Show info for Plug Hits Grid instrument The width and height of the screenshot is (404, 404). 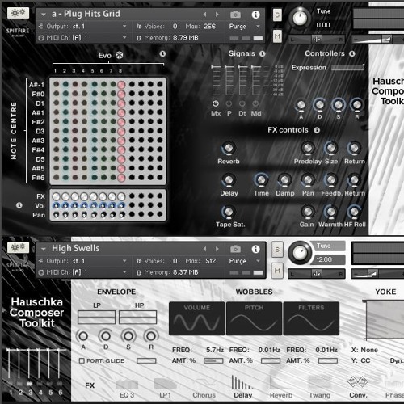click(255, 15)
